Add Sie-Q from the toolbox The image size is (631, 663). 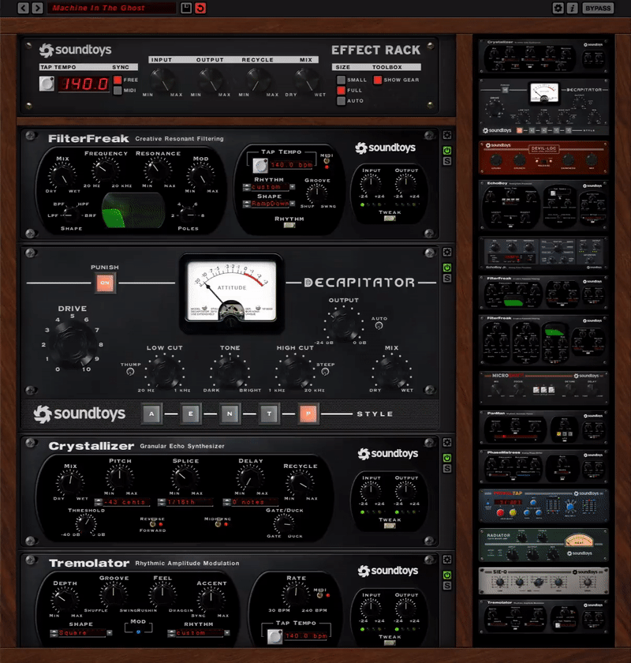pos(543,581)
